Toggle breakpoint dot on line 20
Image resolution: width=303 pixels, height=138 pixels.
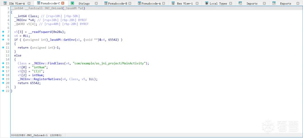click(x=3, y=83)
